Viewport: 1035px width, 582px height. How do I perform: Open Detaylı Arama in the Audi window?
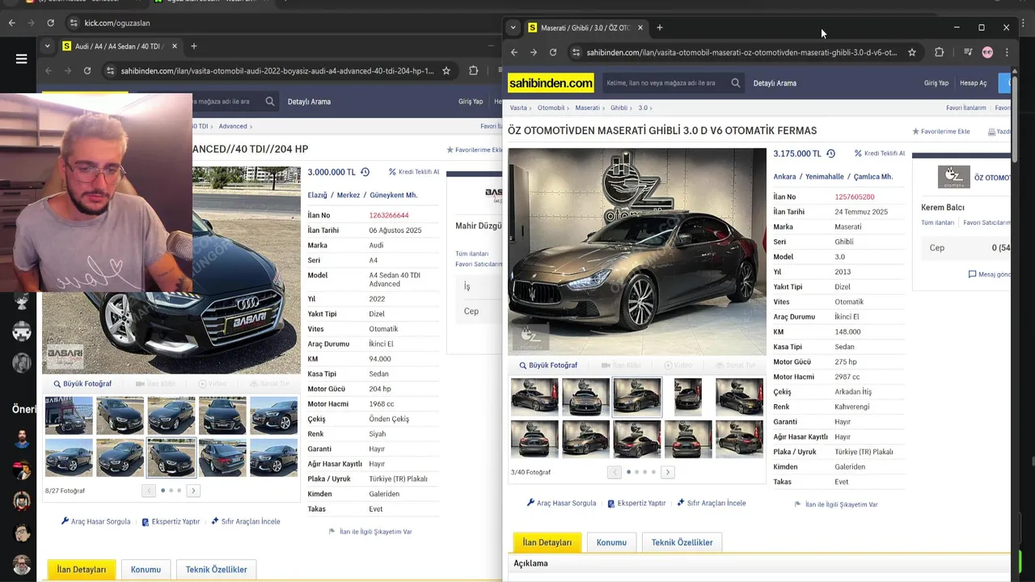309,102
